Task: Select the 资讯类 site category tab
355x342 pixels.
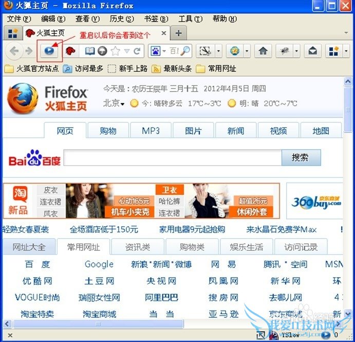Action: 138,246
